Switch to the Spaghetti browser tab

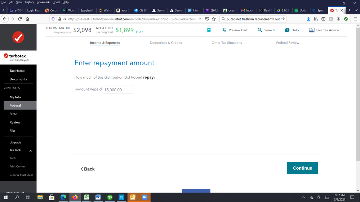coord(87,10)
